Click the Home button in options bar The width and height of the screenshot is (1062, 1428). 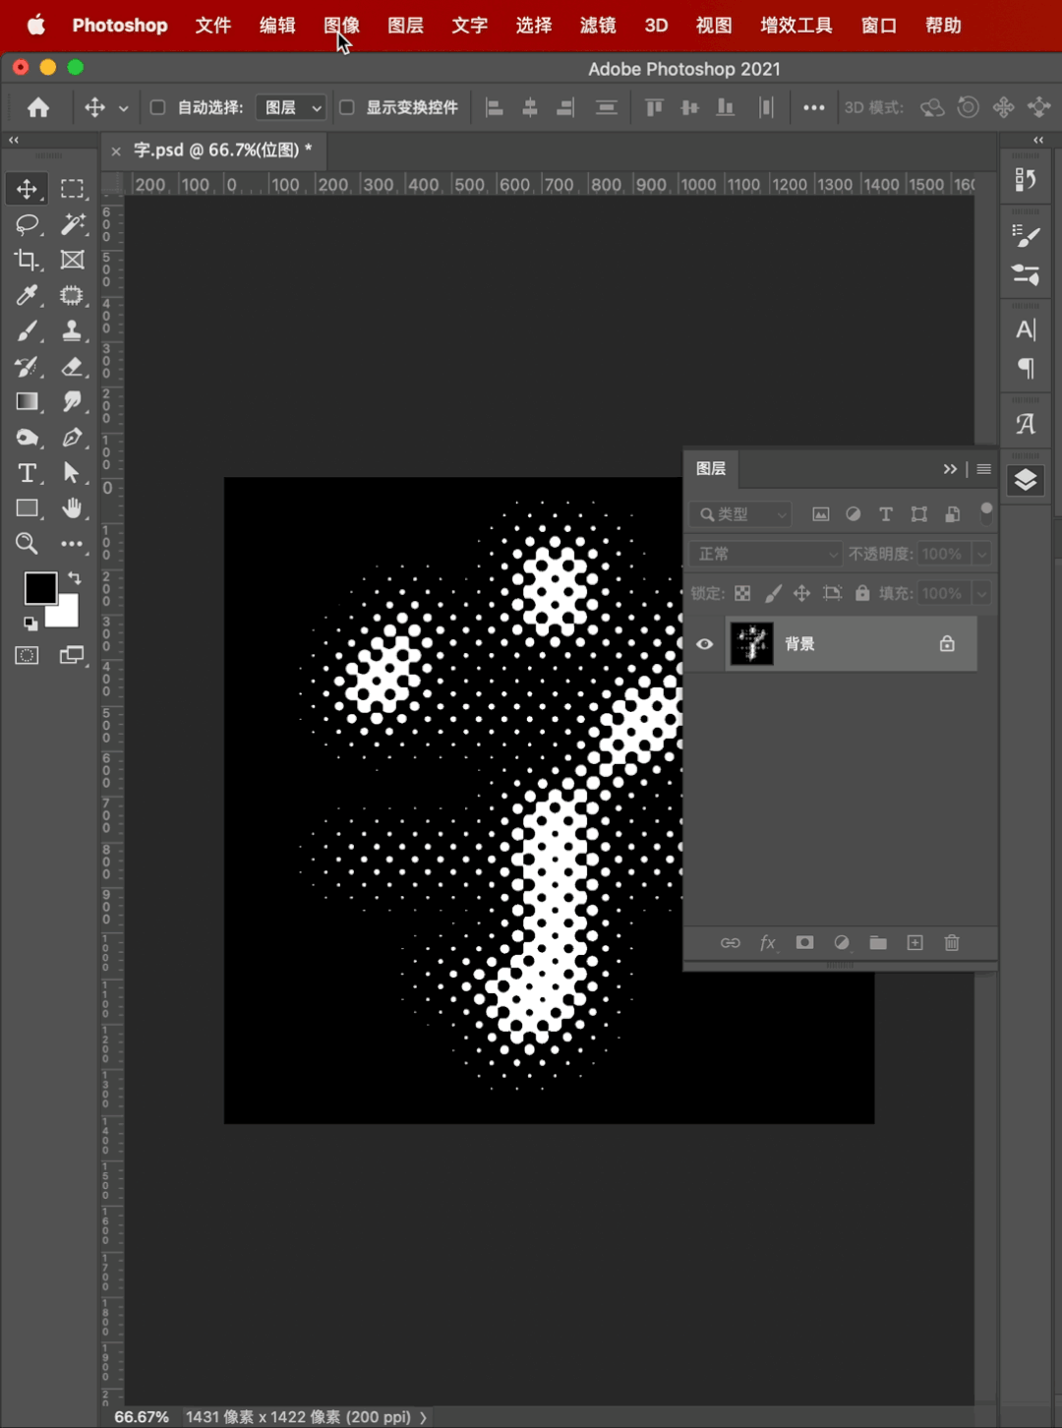click(38, 107)
